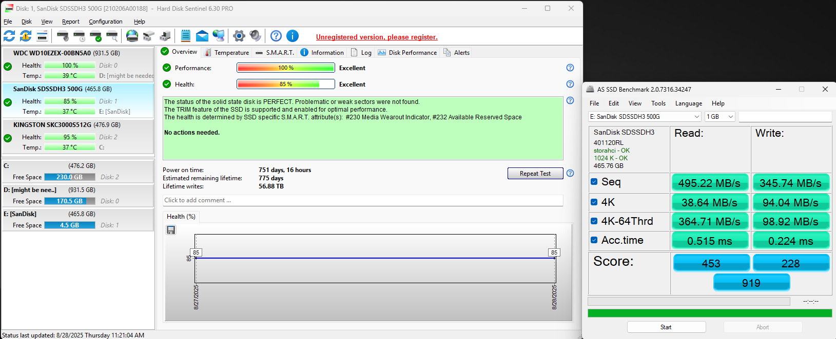Select the Health (%) graph tab

click(x=181, y=217)
